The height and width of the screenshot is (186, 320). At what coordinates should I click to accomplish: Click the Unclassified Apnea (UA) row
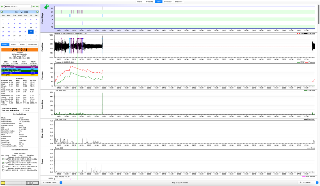coord(20,71)
